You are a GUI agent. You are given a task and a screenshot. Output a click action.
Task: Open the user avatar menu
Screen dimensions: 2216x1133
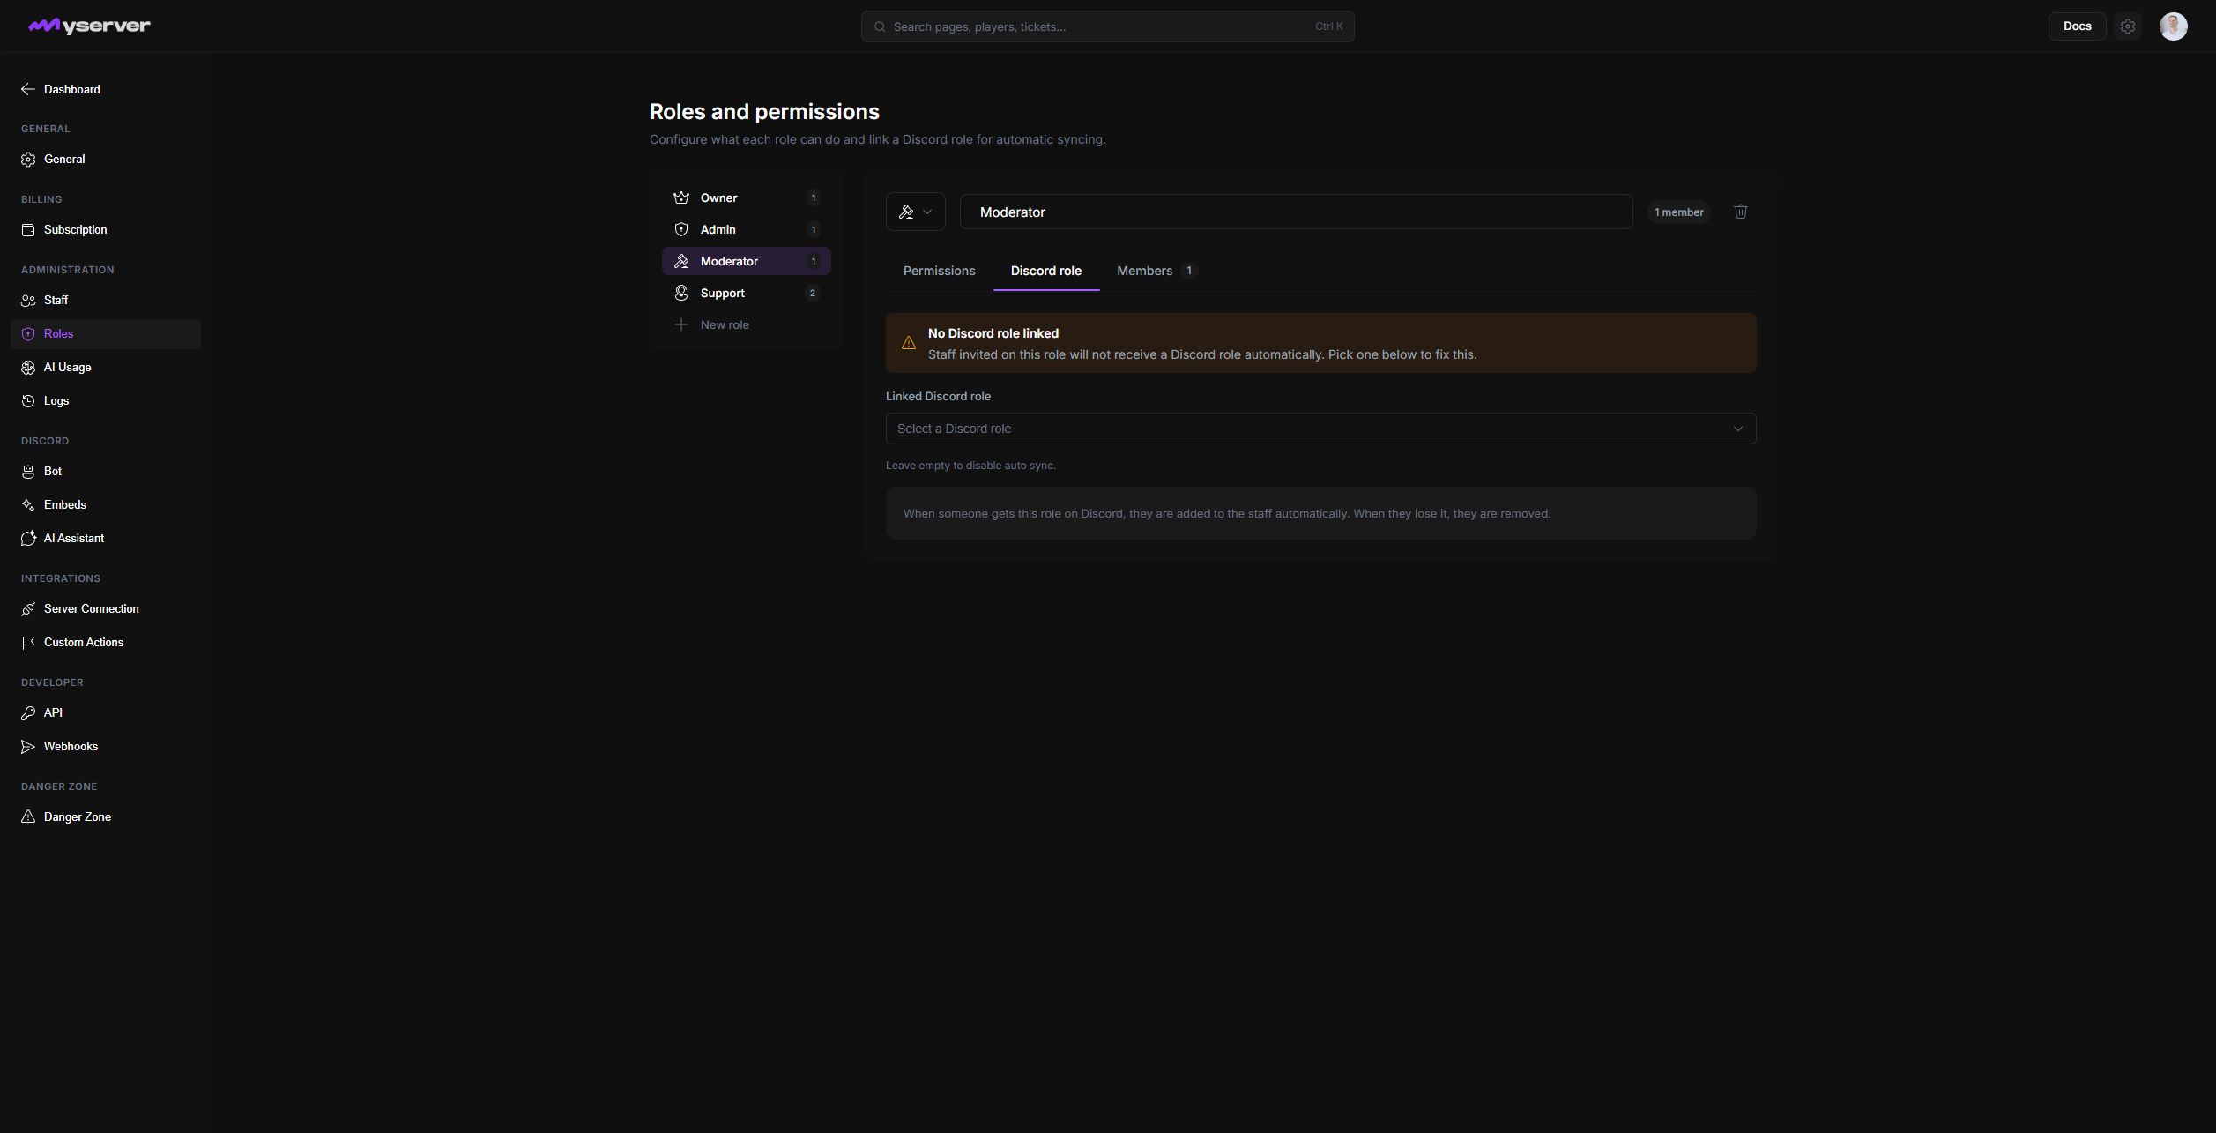[x=2173, y=26]
